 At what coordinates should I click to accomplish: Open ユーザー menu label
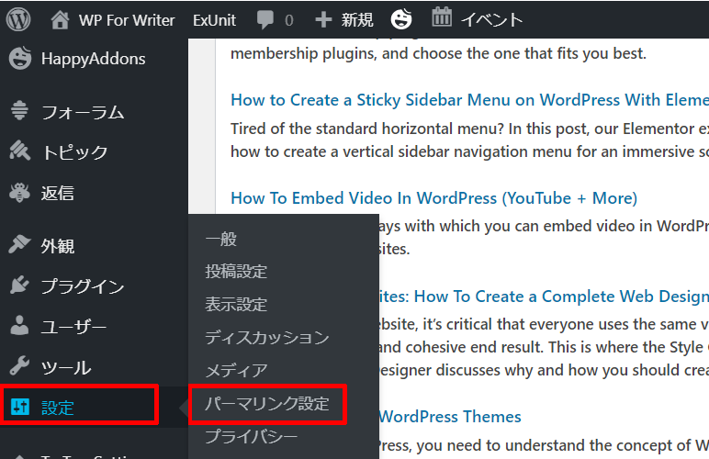73,327
